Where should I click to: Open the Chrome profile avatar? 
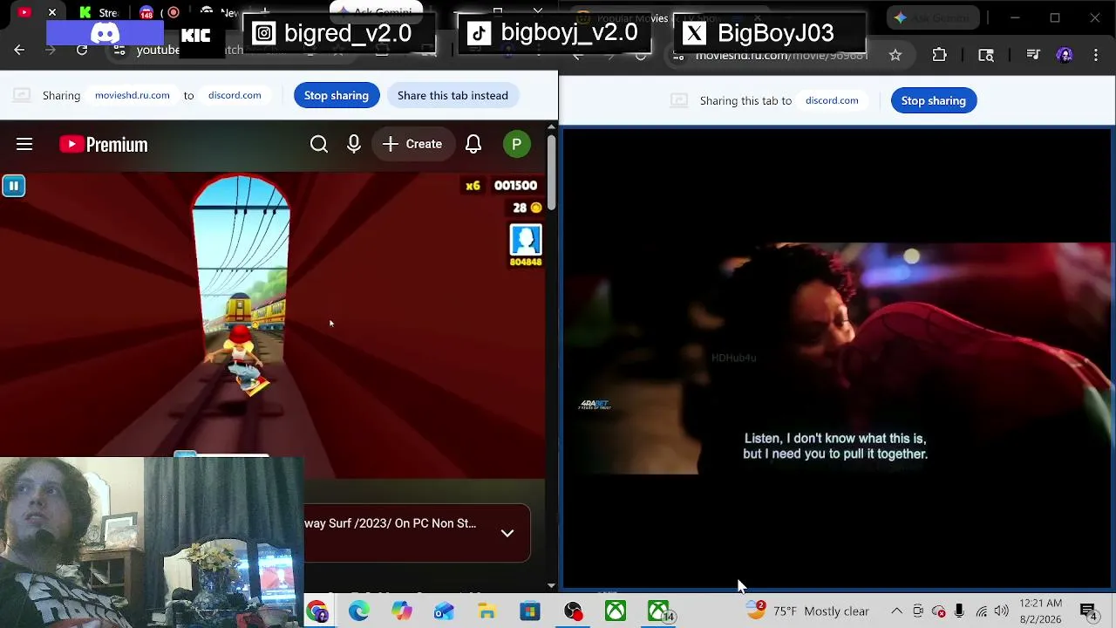(x=1065, y=55)
